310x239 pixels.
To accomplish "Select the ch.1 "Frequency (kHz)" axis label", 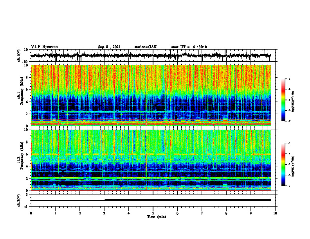I will [22, 91].
